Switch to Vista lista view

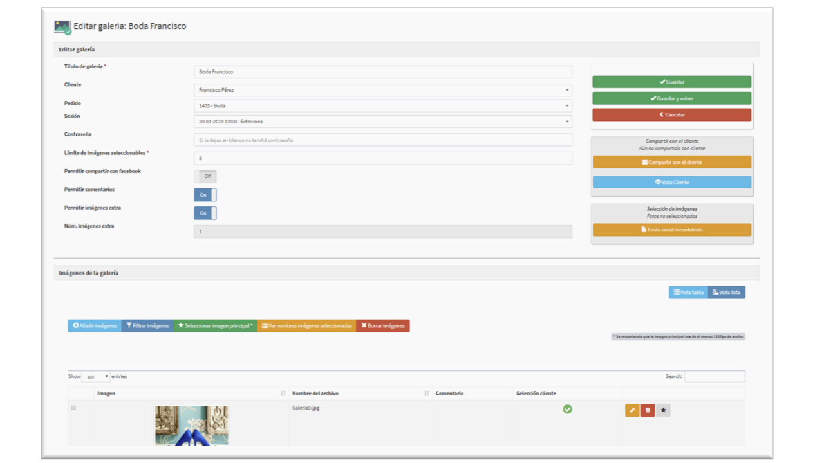tap(727, 293)
